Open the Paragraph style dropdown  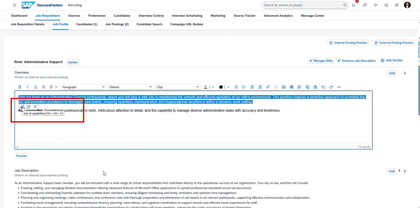click(83, 87)
